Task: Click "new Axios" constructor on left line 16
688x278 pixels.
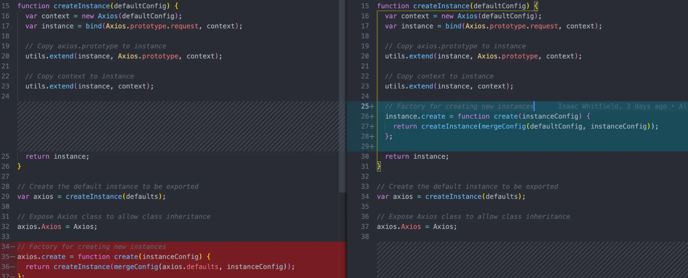Action: 100,16
